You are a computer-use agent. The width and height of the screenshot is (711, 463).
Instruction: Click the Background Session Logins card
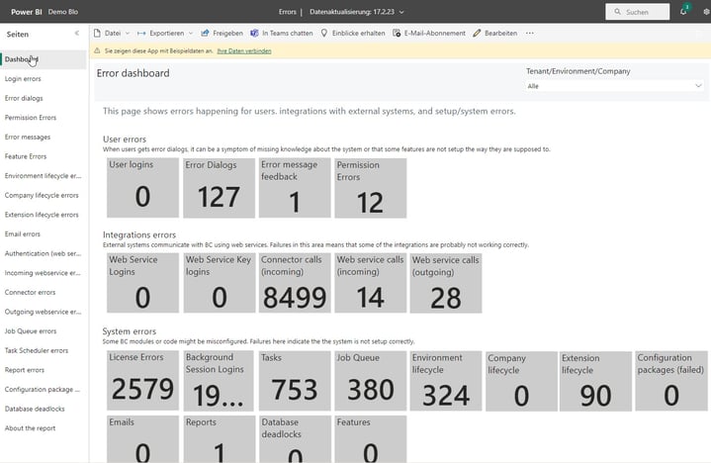(x=219, y=381)
